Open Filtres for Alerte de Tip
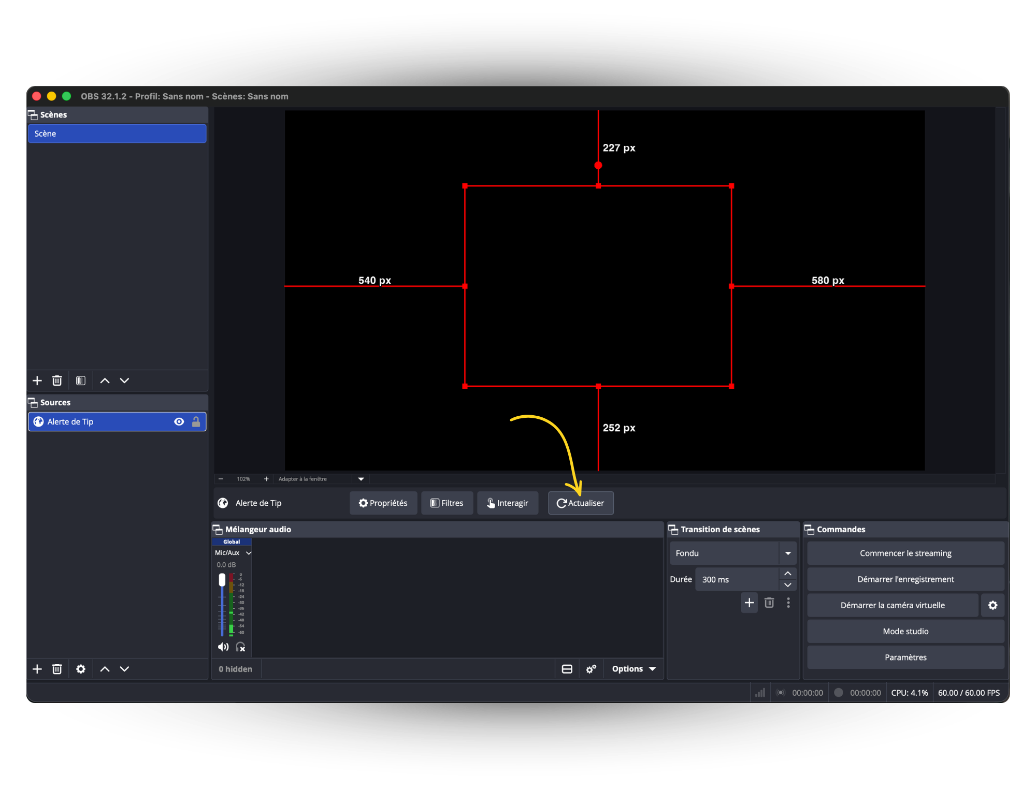Image resolution: width=1036 pixels, height=789 pixels. tap(447, 503)
